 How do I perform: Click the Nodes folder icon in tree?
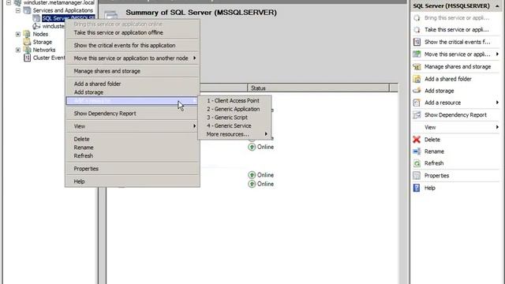[x=27, y=34]
